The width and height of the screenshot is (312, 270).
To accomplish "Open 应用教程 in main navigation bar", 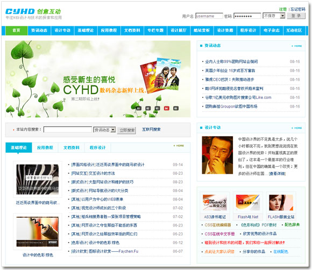I will pyautogui.click(x=109, y=31).
